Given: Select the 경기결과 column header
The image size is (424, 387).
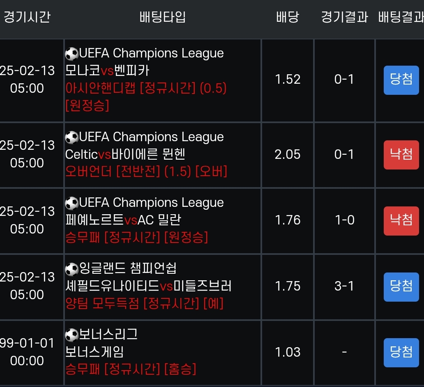Looking at the screenshot, I should coord(344,17).
